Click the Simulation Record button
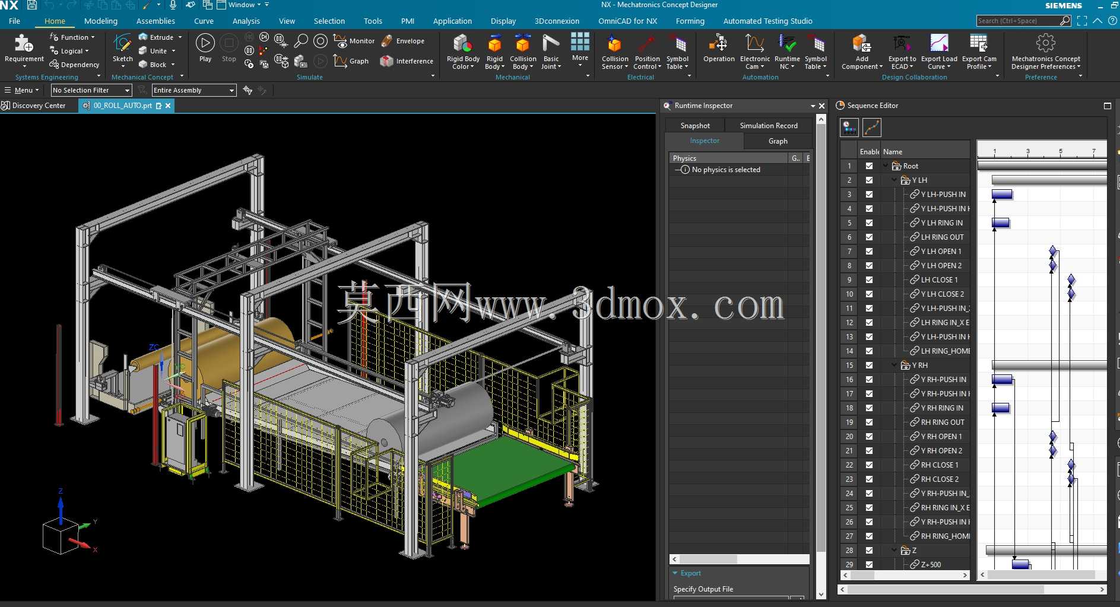1120x607 pixels. [x=769, y=126]
